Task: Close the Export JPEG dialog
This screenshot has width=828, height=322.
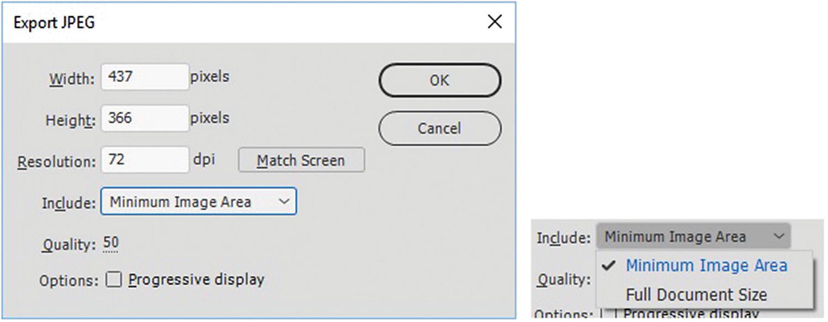Action: point(495,22)
